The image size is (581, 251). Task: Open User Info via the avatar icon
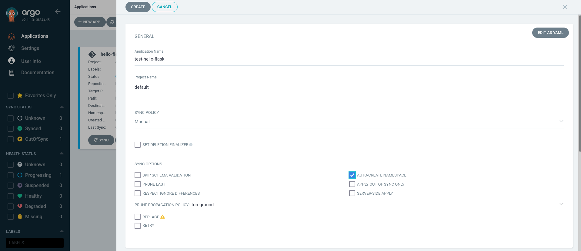[x=12, y=61]
